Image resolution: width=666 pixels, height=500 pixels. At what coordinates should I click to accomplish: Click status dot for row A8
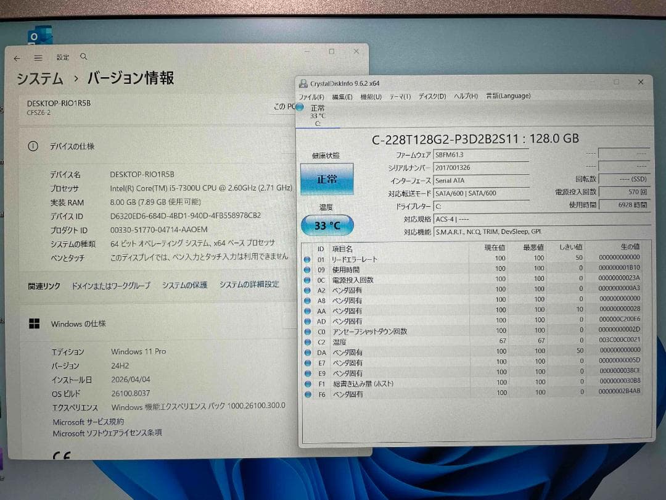[x=308, y=301]
